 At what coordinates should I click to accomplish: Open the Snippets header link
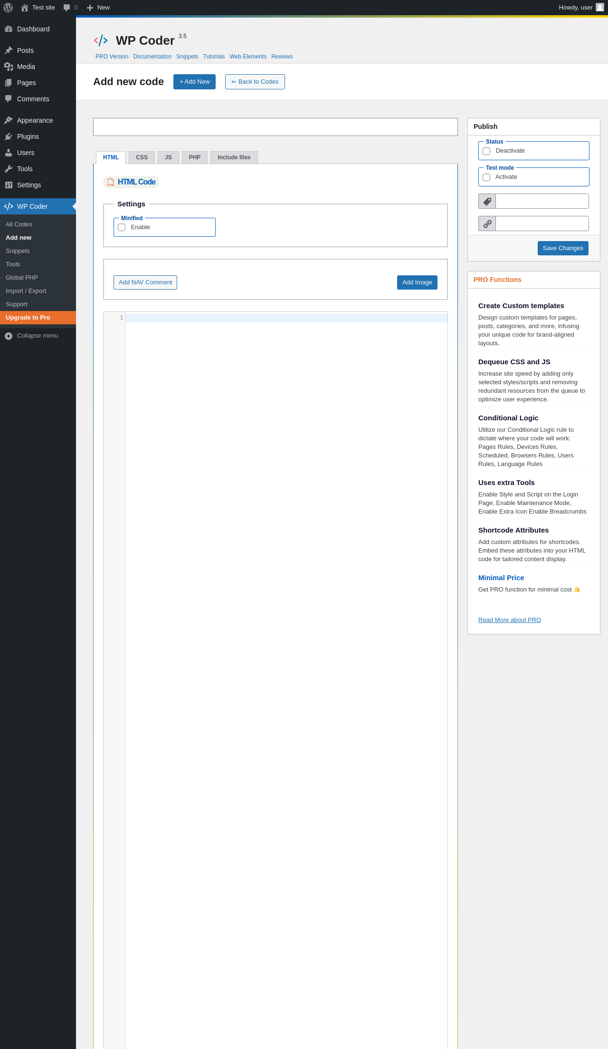(187, 57)
